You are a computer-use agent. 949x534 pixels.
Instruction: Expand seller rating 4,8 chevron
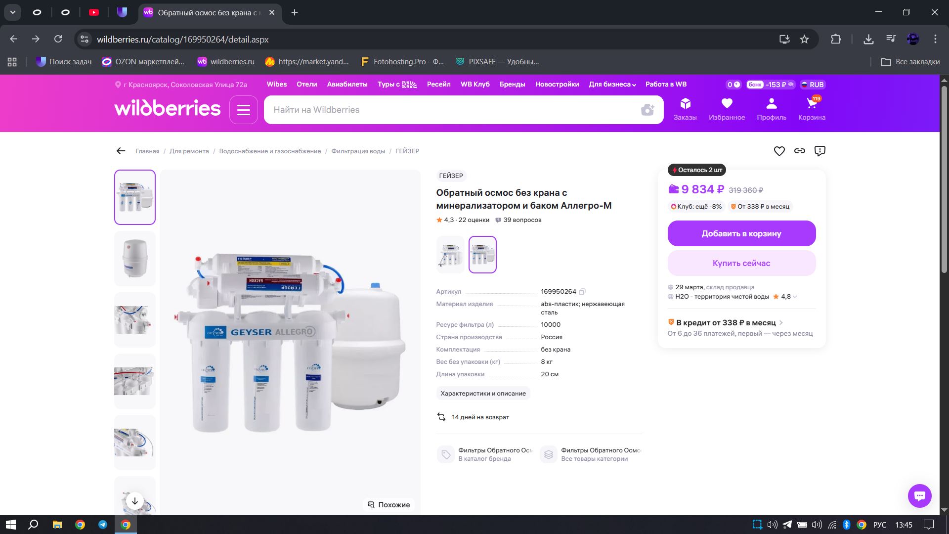point(795,297)
